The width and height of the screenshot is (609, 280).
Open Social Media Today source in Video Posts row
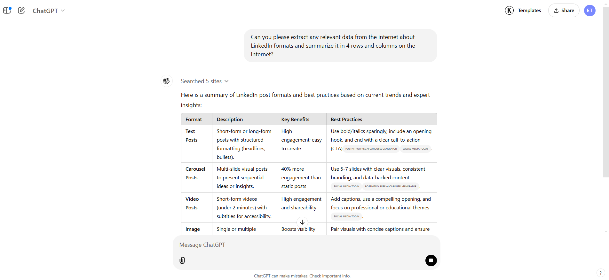[x=346, y=216]
